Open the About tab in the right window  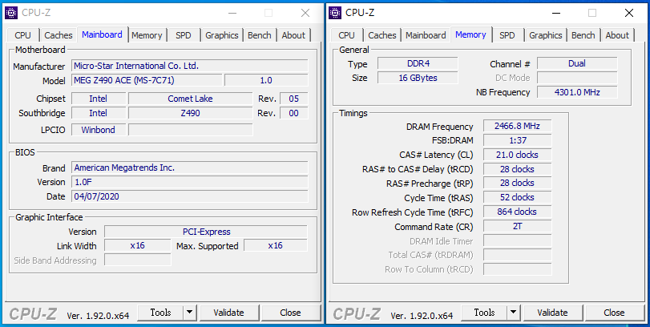pyautogui.click(x=617, y=35)
